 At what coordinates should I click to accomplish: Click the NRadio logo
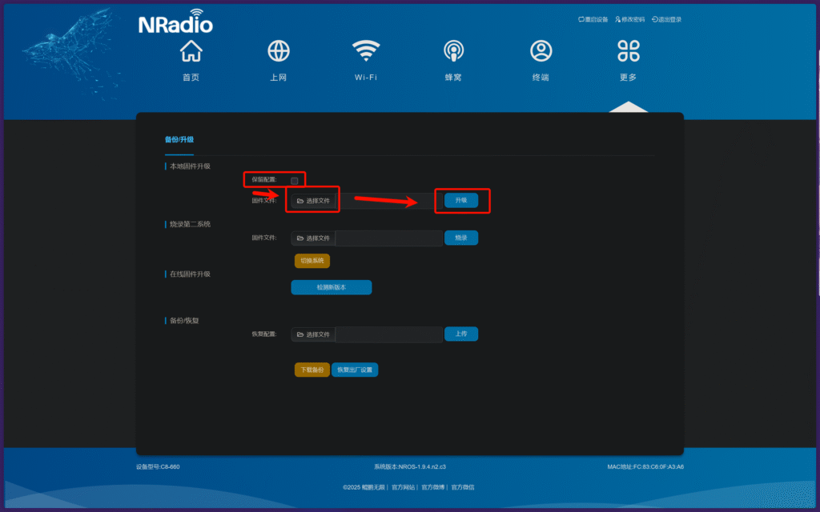tap(175, 22)
